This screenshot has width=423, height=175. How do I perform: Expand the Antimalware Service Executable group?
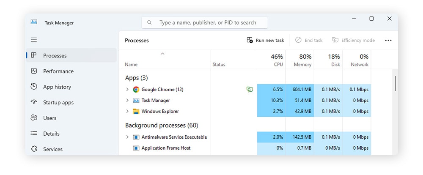[x=127, y=137]
